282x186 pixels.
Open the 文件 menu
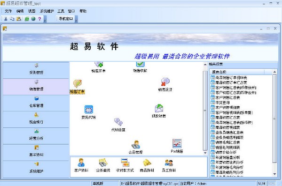8,11
